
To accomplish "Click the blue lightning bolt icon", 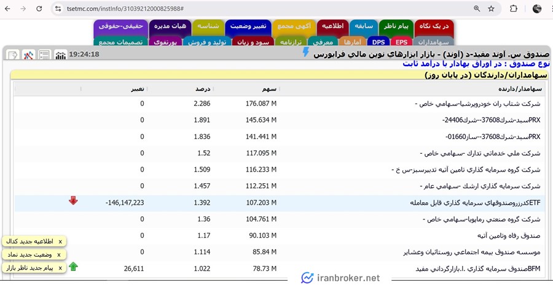I will (x=306, y=52).
